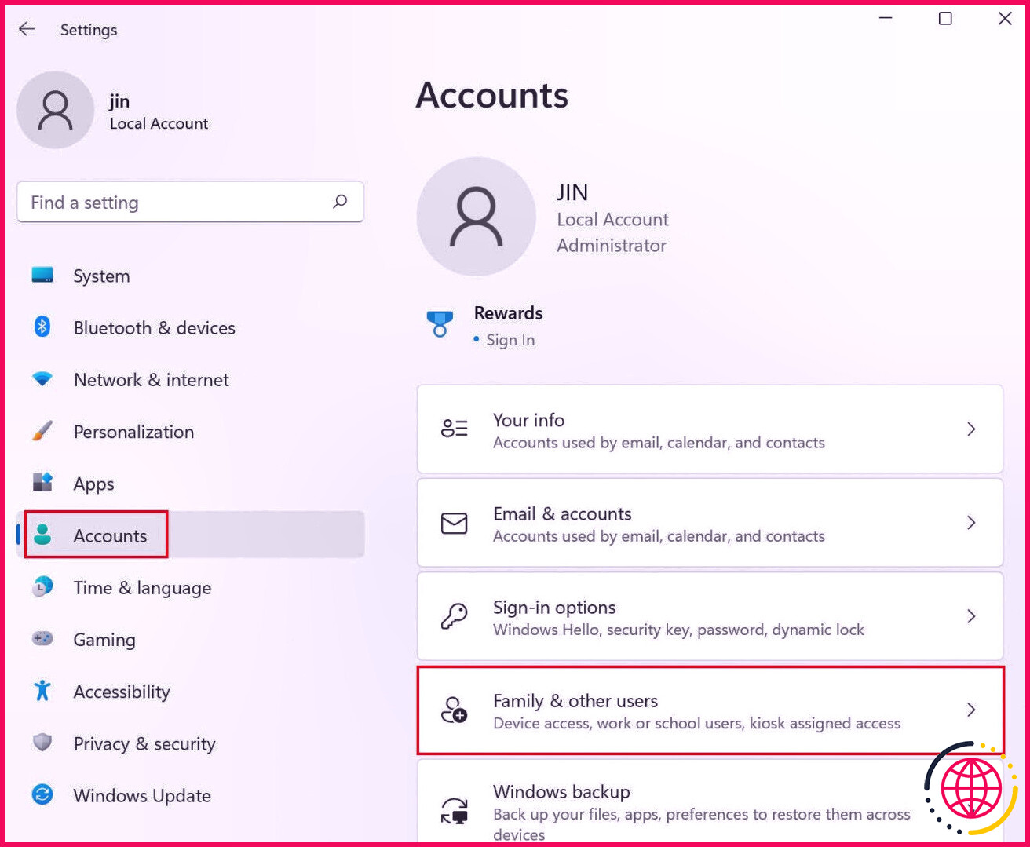Open Your info settings
1030x847 pixels.
click(710, 429)
